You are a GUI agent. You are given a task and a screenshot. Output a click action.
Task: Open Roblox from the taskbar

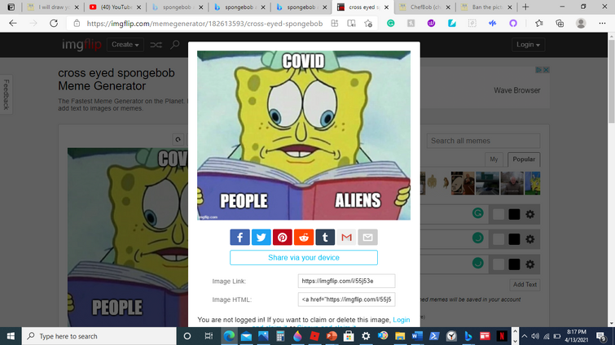tap(314, 336)
